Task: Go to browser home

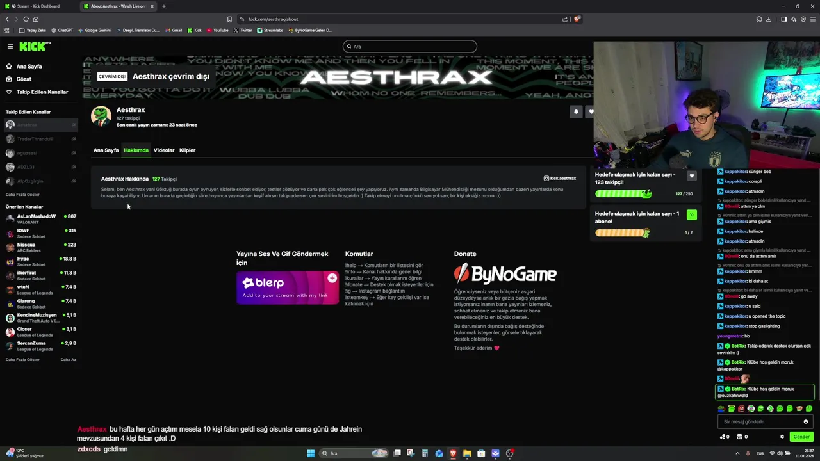Action: [x=35, y=19]
